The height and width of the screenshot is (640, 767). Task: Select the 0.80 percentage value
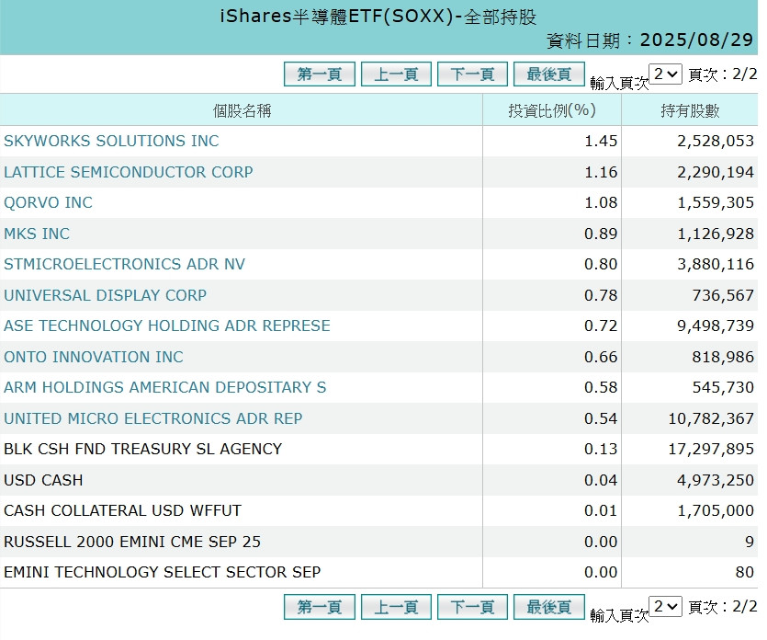(601, 265)
